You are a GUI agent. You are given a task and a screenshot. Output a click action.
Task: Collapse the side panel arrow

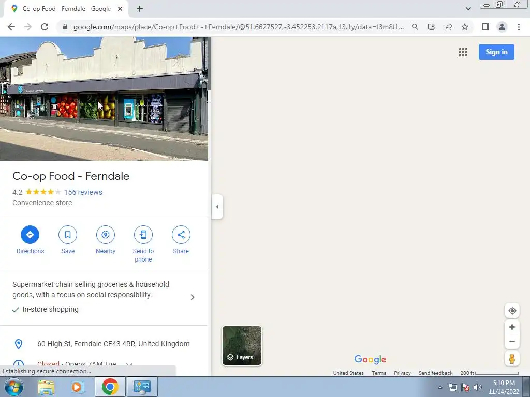(x=217, y=207)
